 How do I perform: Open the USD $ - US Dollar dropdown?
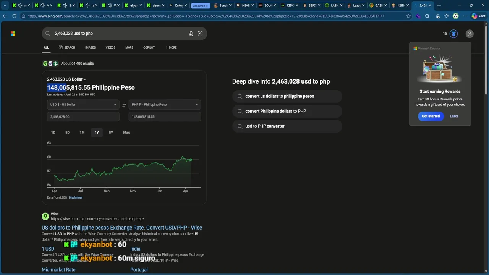83,105
